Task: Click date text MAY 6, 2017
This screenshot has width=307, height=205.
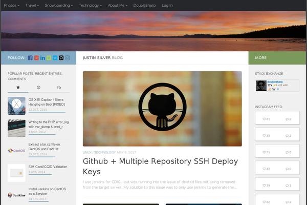Action: pos(126,152)
